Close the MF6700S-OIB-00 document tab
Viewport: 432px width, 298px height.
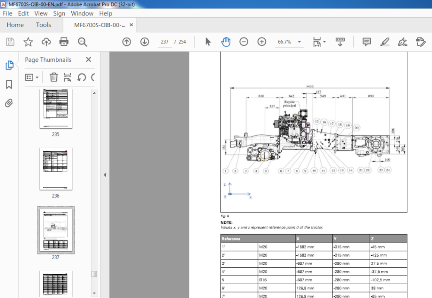(x=131, y=25)
